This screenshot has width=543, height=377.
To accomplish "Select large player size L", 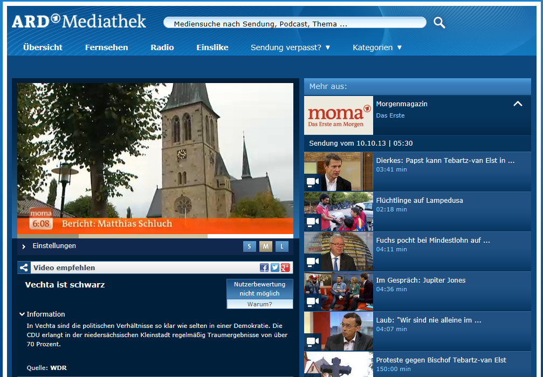I will tap(282, 246).
